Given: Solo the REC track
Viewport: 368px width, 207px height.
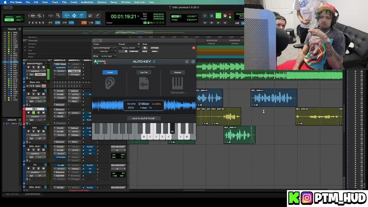Looking at the screenshot, I should 39,113.
